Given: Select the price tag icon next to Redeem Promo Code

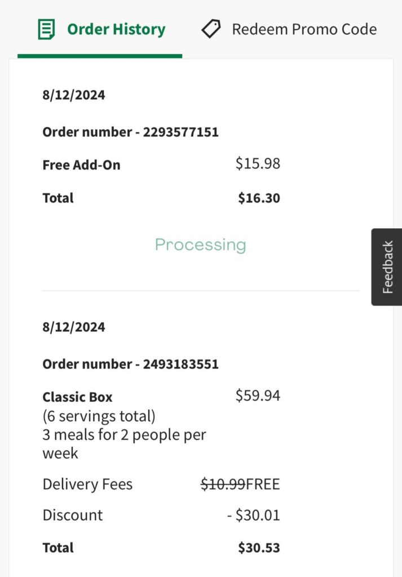Looking at the screenshot, I should tap(211, 28).
